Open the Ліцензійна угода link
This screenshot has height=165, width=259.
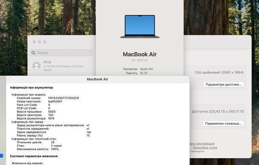(x=205, y=148)
